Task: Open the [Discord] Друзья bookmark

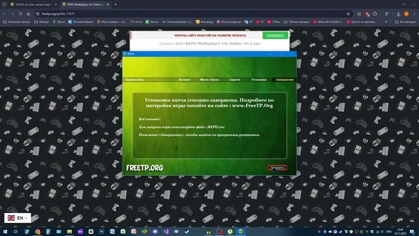Action: tap(228, 22)
